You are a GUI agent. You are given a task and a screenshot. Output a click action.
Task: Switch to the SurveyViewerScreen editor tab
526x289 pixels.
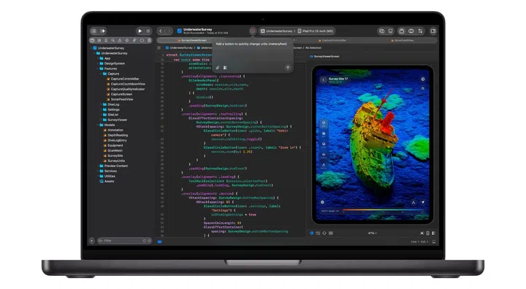point(193,41)
